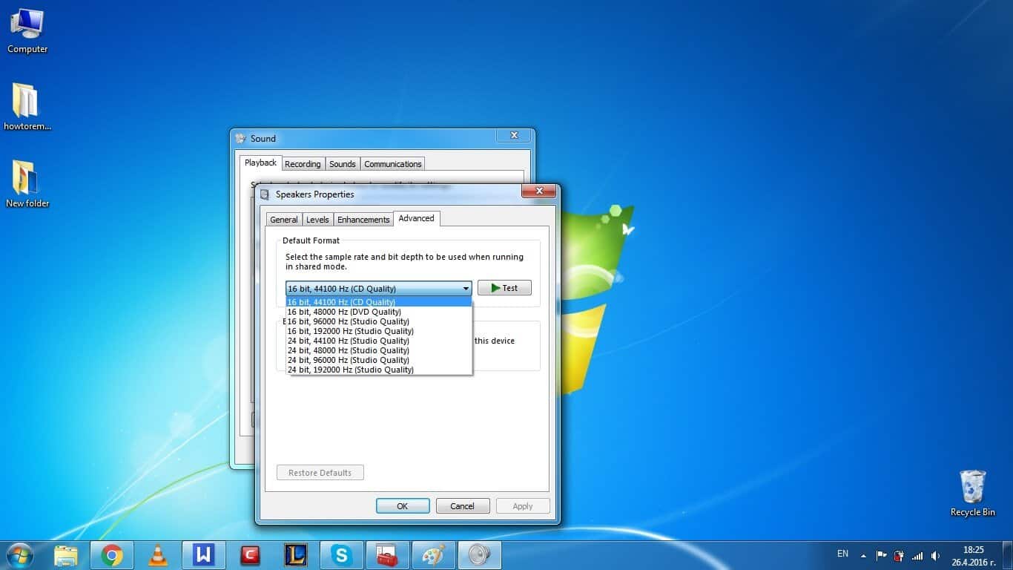
Task: Select the Sound speaker taskbar button
Action: pos(479,555)
